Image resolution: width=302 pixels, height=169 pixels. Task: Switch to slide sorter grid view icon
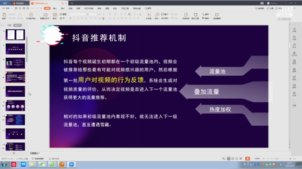pyautogui.click(x=233, y=159)
